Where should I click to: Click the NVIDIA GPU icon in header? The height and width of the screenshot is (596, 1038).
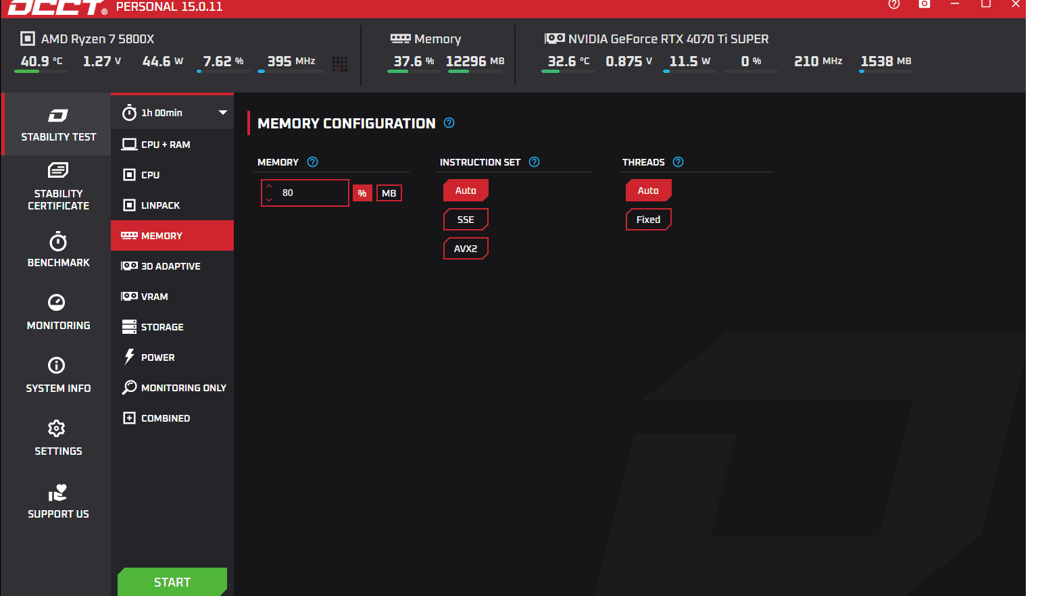555,39
